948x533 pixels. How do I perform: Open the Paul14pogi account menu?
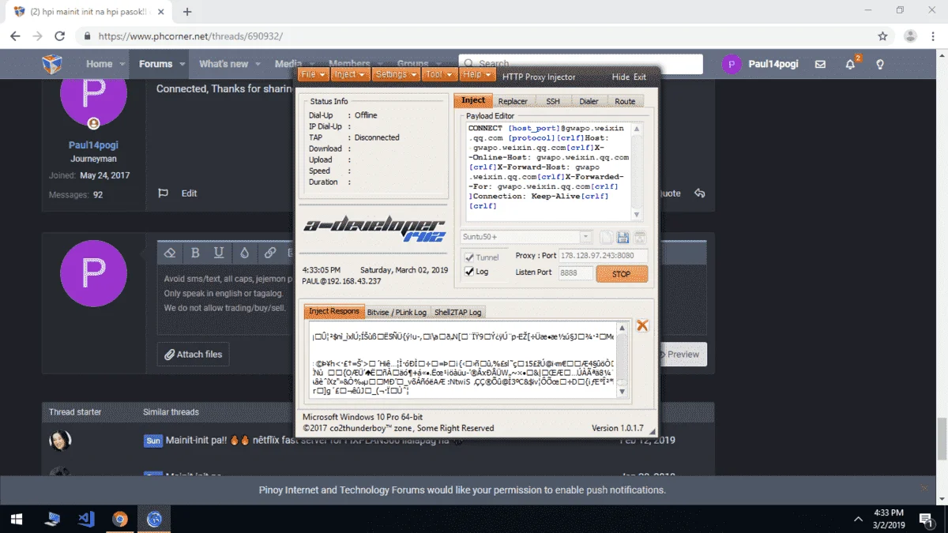click(761, 64)
